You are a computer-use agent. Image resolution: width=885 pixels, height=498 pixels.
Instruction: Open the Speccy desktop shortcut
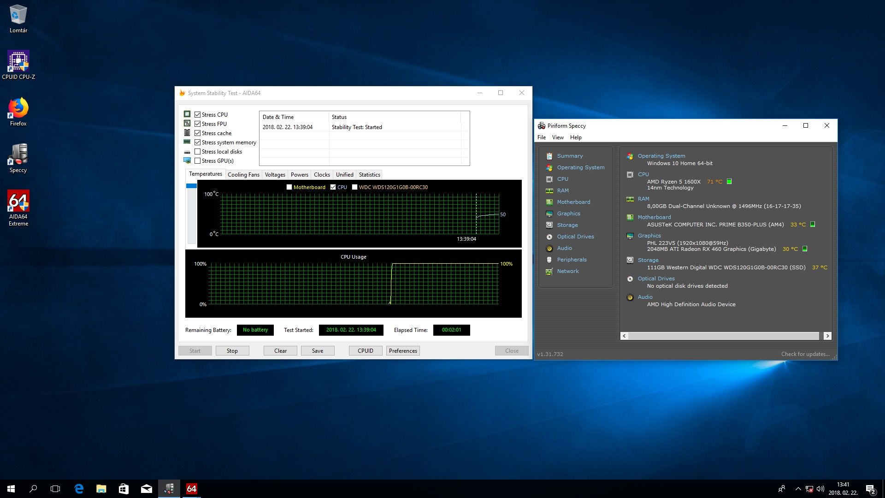[18, 158]
